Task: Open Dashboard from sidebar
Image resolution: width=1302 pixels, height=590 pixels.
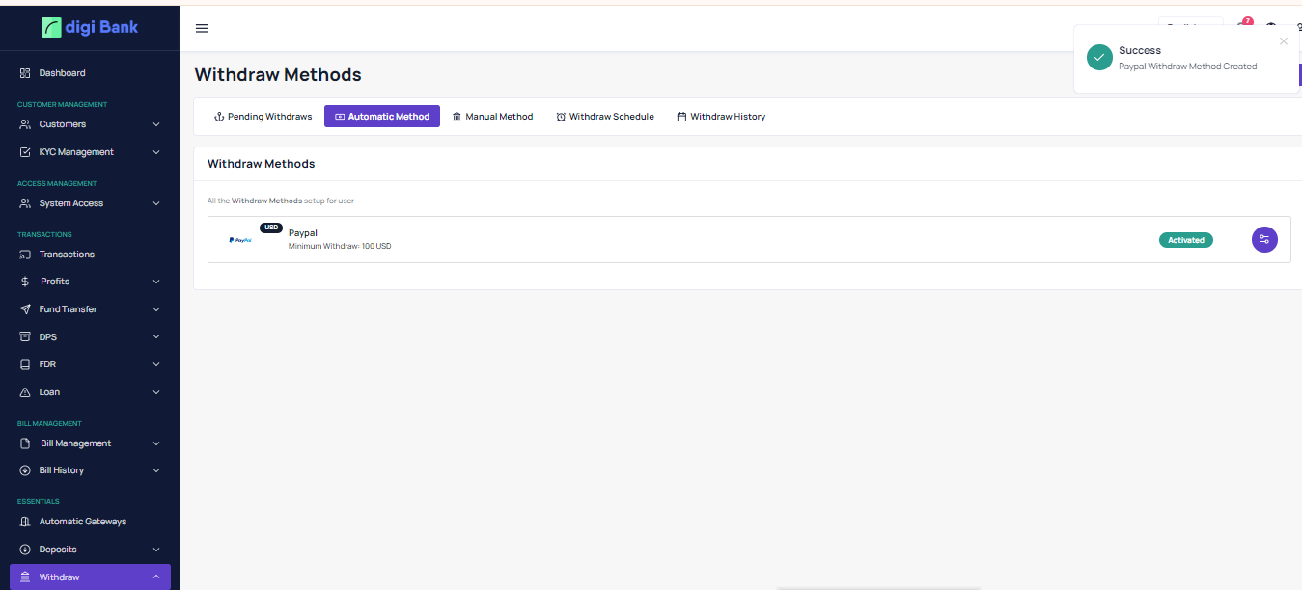Action: (62, 73)
